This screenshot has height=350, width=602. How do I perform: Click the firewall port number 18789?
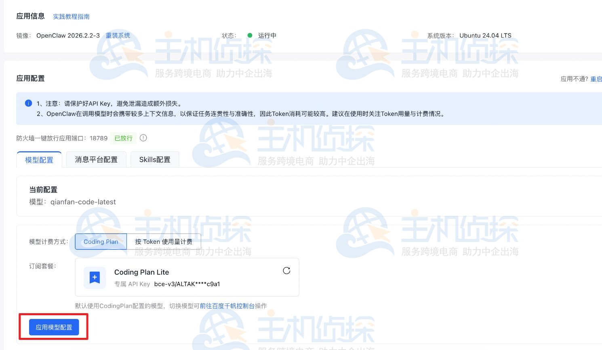click(98, 138)
